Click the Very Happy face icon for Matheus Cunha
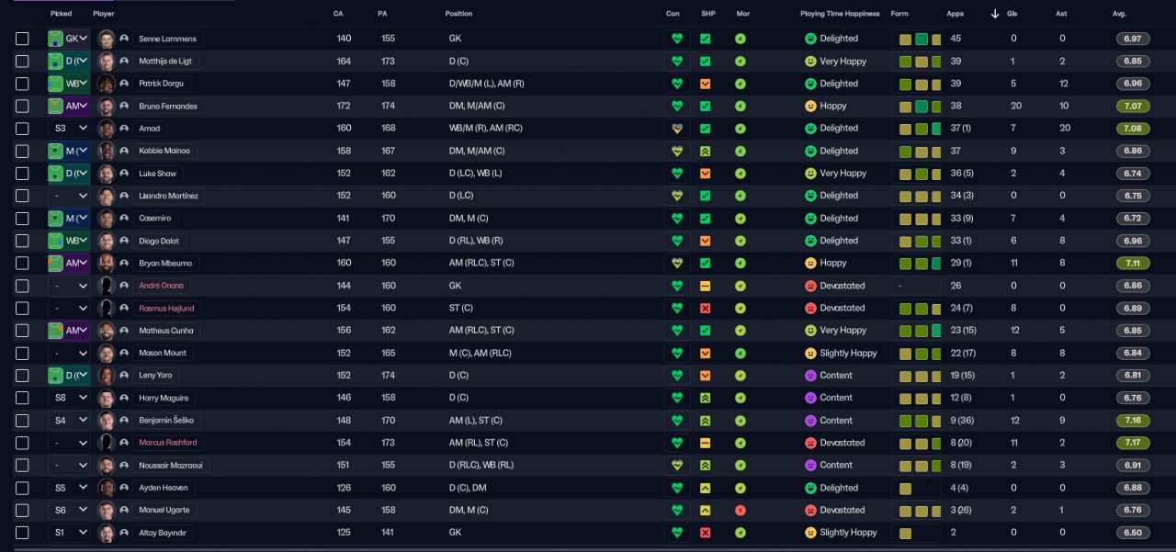Image resolution: width=1176 pixels, height=552 pixels. [810, 330]
